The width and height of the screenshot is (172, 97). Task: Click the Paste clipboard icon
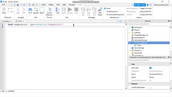(x=4, y=10)
